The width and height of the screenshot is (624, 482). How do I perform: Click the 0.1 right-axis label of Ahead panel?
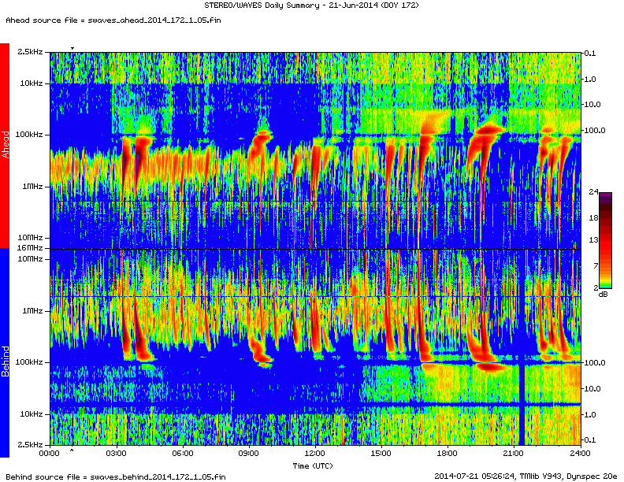(590, 54)
